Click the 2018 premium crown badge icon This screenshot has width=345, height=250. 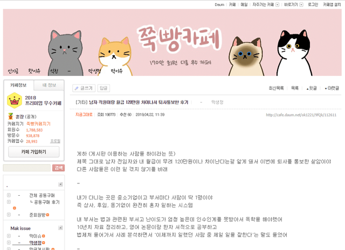pyautogui.click(x=15, y=101)
